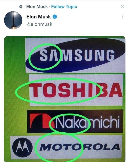Click the Motorola batwing circle emblem

[23, 147]
